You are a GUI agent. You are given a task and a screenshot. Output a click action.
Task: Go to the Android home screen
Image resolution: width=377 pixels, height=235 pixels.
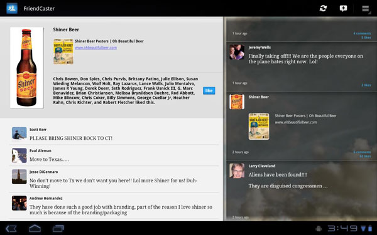coord(35,228)
